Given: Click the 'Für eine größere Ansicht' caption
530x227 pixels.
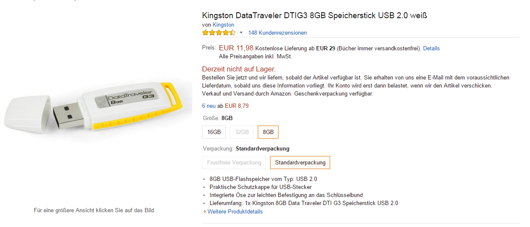Looking at the screenshot, I should 94,210.
